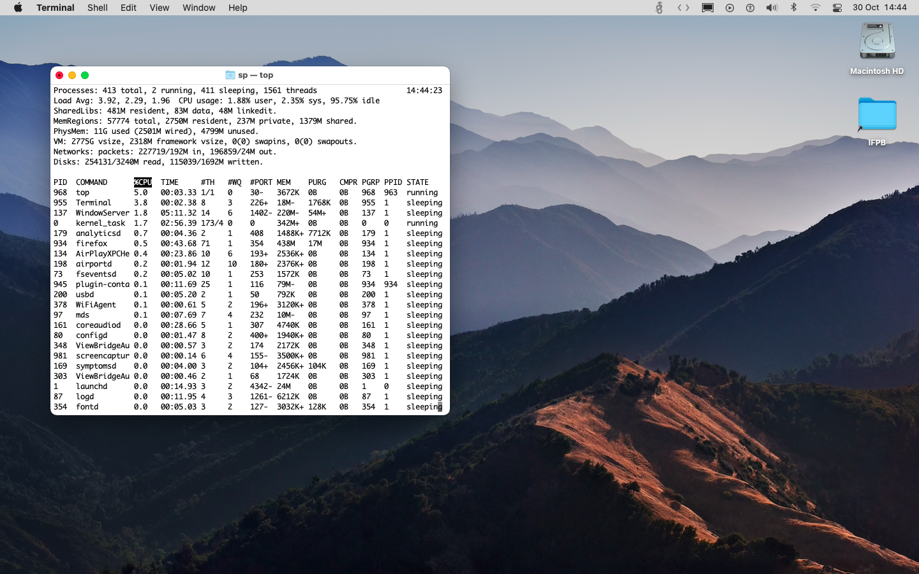Click the code brackets menu bar icon
Screen dimensions: 919x574
click(684, 8)
